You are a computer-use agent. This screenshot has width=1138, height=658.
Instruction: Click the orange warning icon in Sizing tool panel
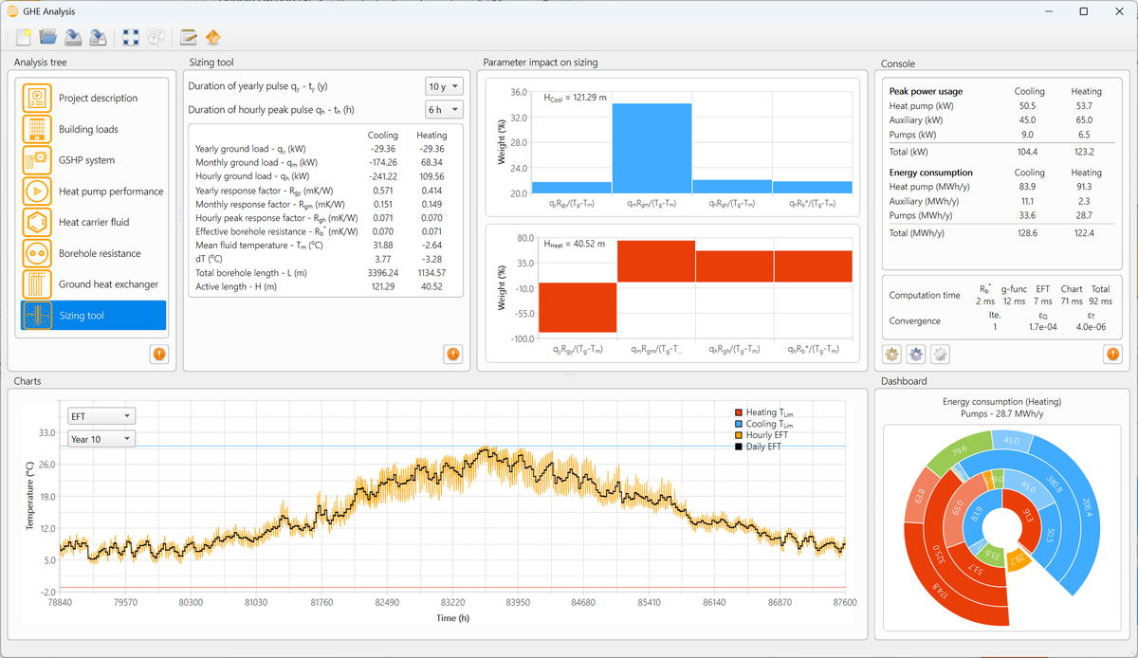tap(452, 355)
